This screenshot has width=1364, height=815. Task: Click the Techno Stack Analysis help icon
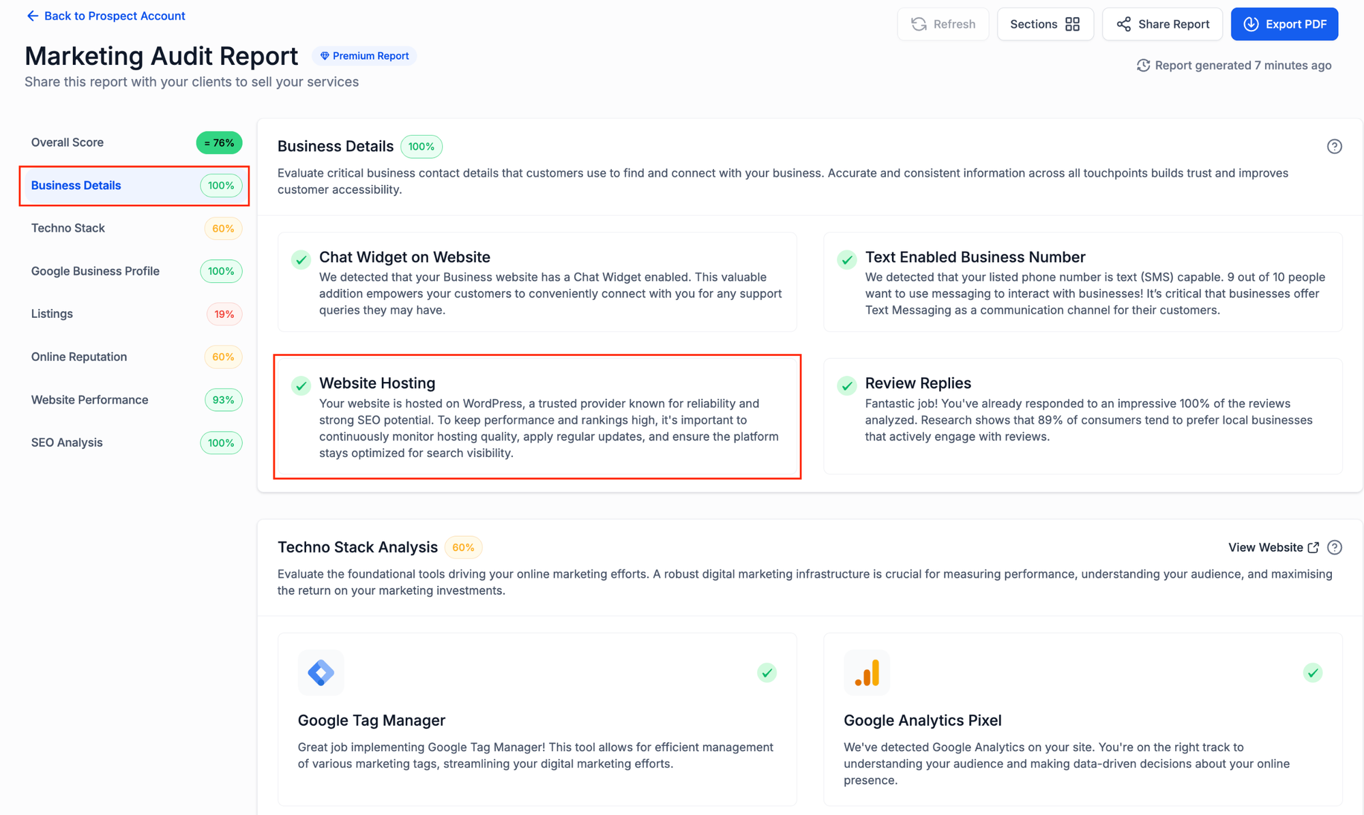click(1335, 548)
